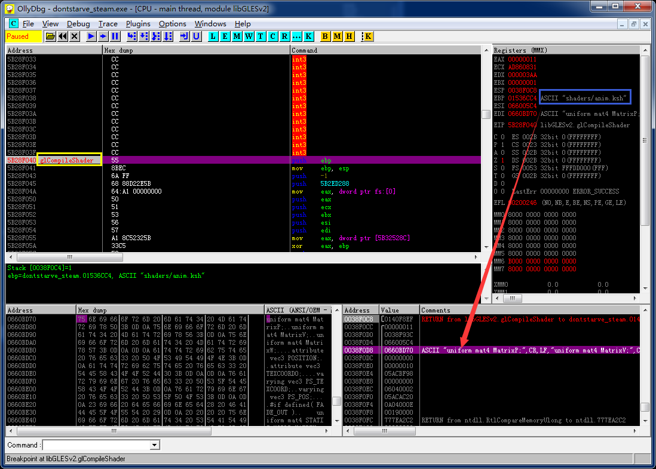
Task: Open the Windows menu
Action: click(x=210, y=24)
